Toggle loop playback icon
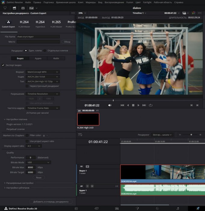The width and height of the screenshot is (205, 211). point(151,105)
